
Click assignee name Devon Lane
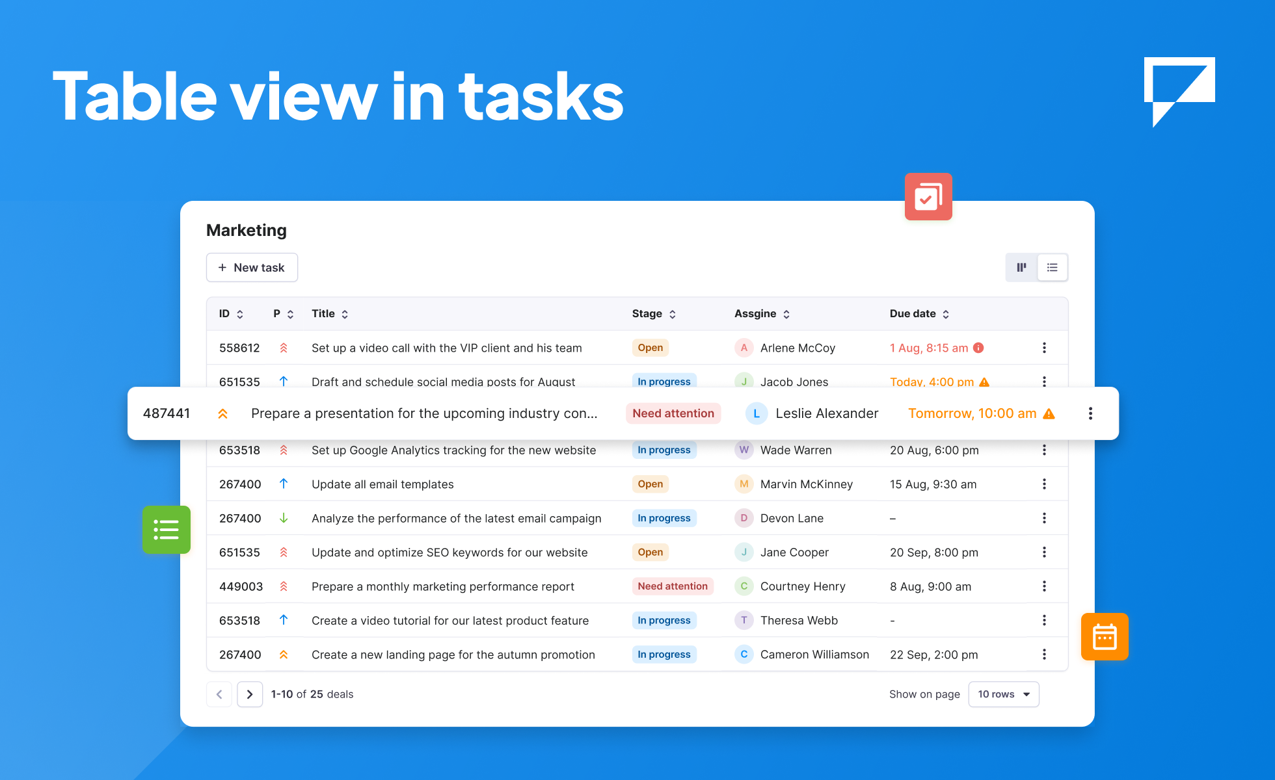pos(792,518)
